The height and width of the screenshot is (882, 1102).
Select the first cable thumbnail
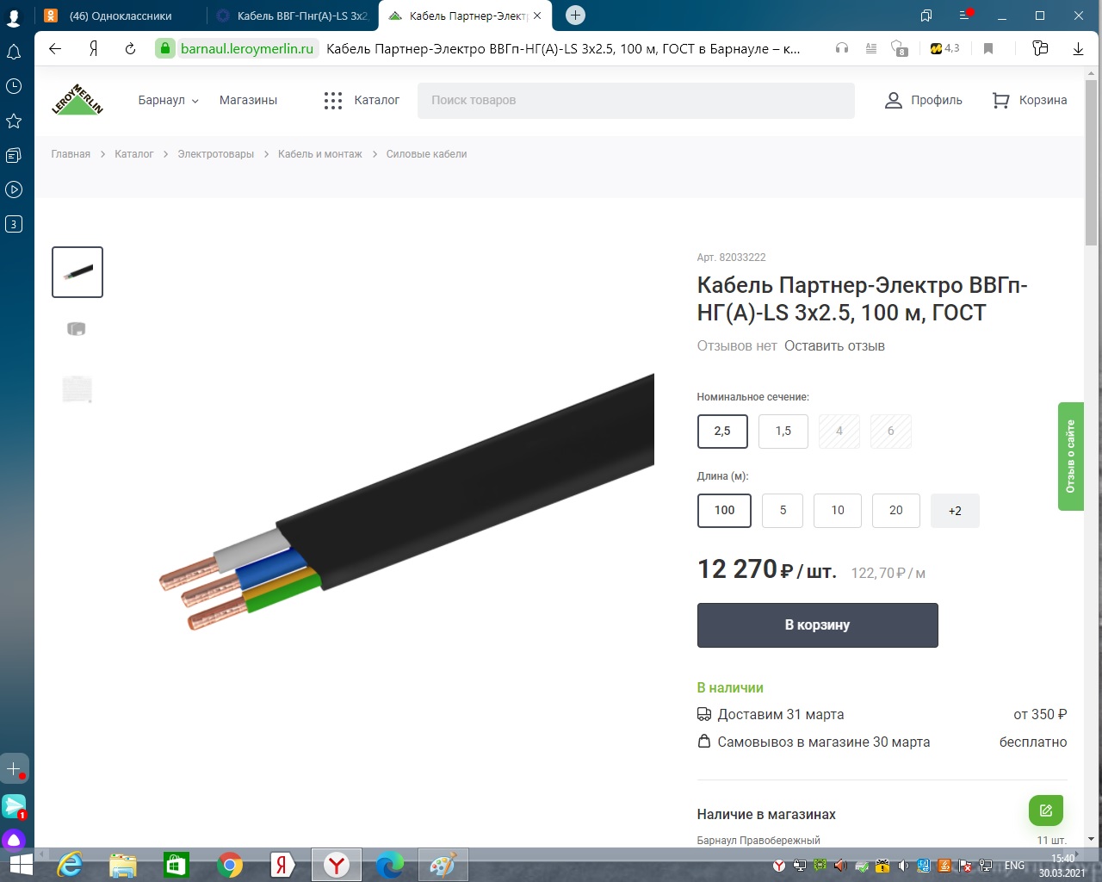pos(77,272)
